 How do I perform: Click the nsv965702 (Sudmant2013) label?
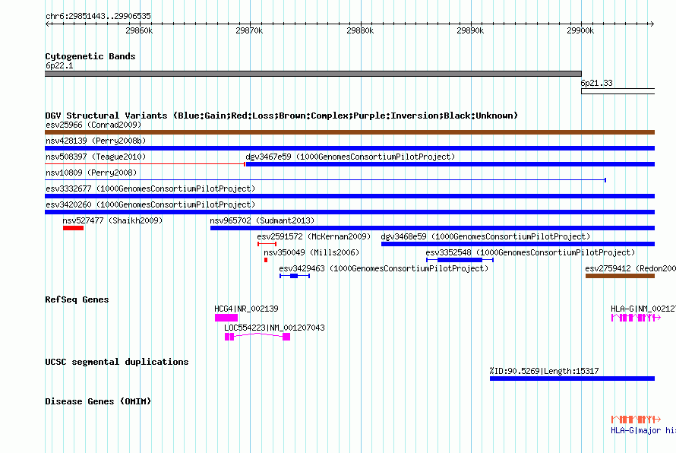(x=262, y=220)
